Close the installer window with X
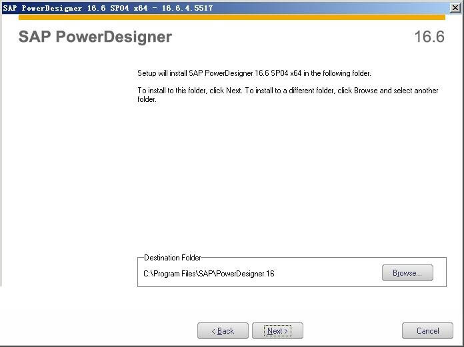The width and height of the screenshot is (464, 347). click(455, 8)
